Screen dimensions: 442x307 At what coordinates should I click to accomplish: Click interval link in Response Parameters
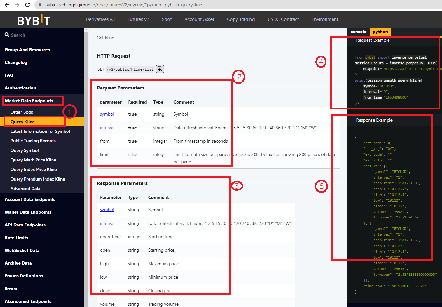tap(107, 223)
